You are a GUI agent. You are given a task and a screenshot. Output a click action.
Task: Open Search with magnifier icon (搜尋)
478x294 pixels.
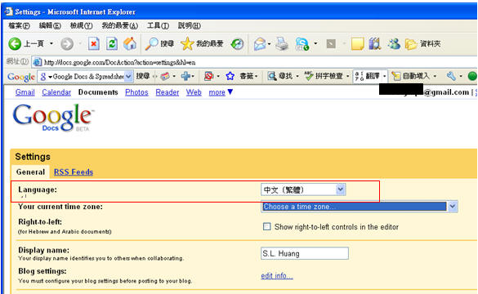point(159,44)
